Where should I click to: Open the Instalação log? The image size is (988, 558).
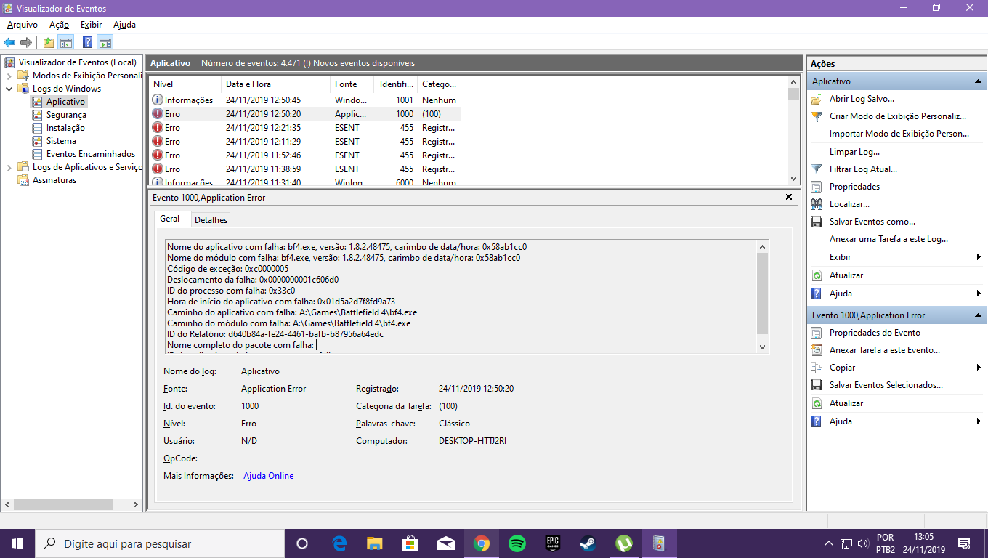(65, 128)
